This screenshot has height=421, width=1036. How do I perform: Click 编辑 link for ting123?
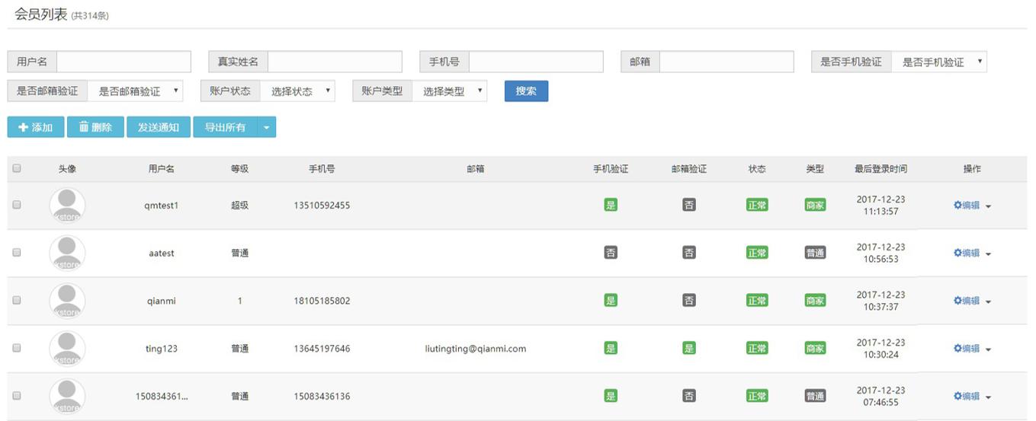point(967,349)
